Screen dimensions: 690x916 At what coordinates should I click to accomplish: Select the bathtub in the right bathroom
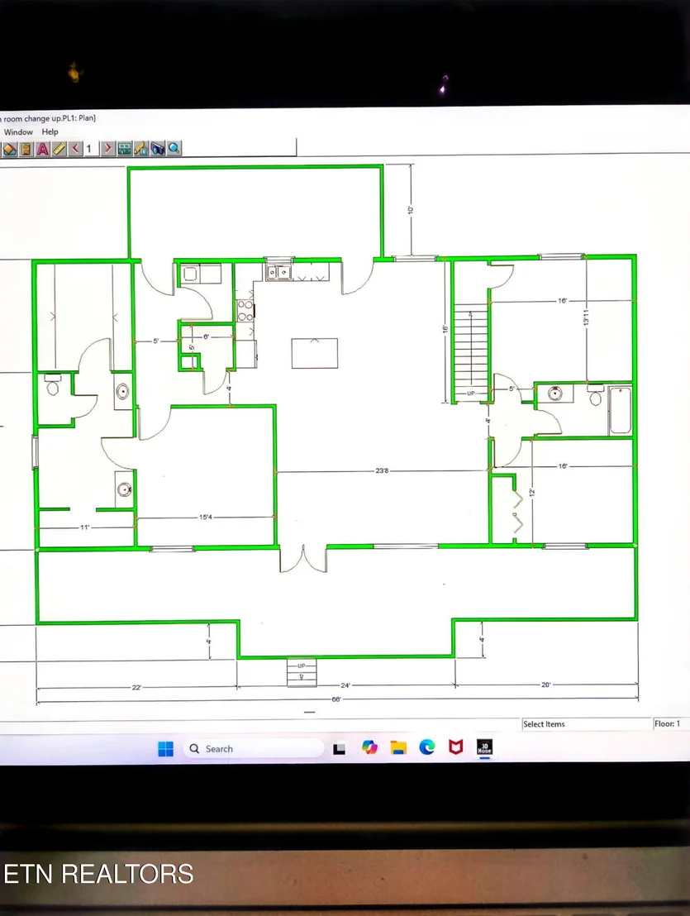[620, 410]
